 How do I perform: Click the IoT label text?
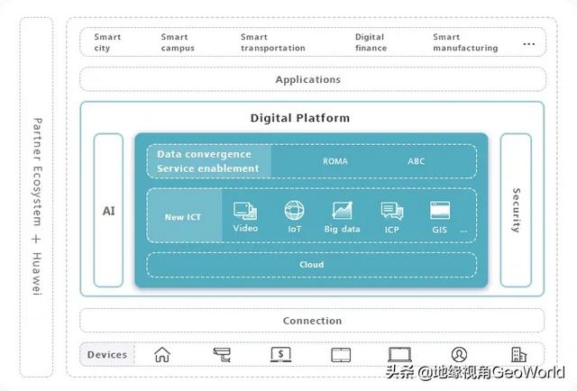(295, 229)
